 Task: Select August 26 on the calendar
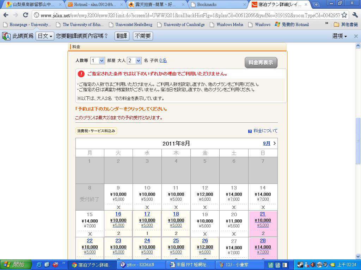pyautogui.click(x=205, y=249)
